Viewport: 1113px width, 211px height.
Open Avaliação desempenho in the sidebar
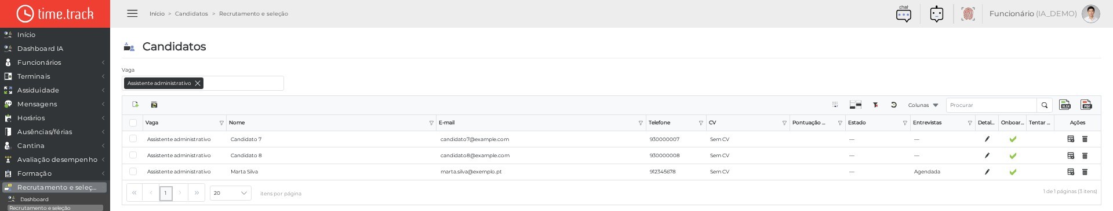click(x=55, y=160)
